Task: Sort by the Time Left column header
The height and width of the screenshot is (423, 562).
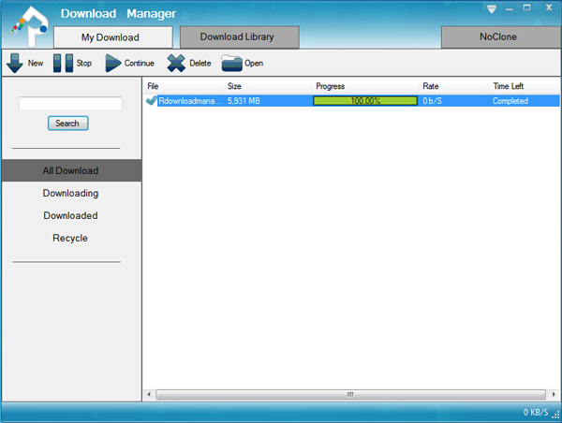Action: coord(524,86)
